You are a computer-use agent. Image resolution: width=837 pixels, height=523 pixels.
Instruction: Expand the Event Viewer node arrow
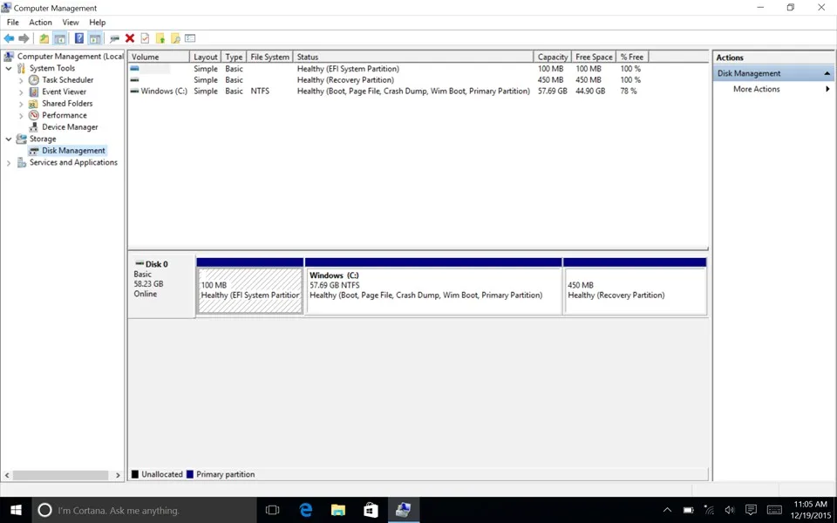pyautogui.click(x=21, y=92)
